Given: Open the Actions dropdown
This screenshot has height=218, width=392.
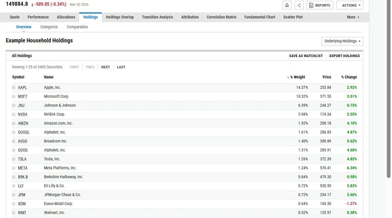Looking at the screenshot, I should pyautogui.click(x=349, y=5).
